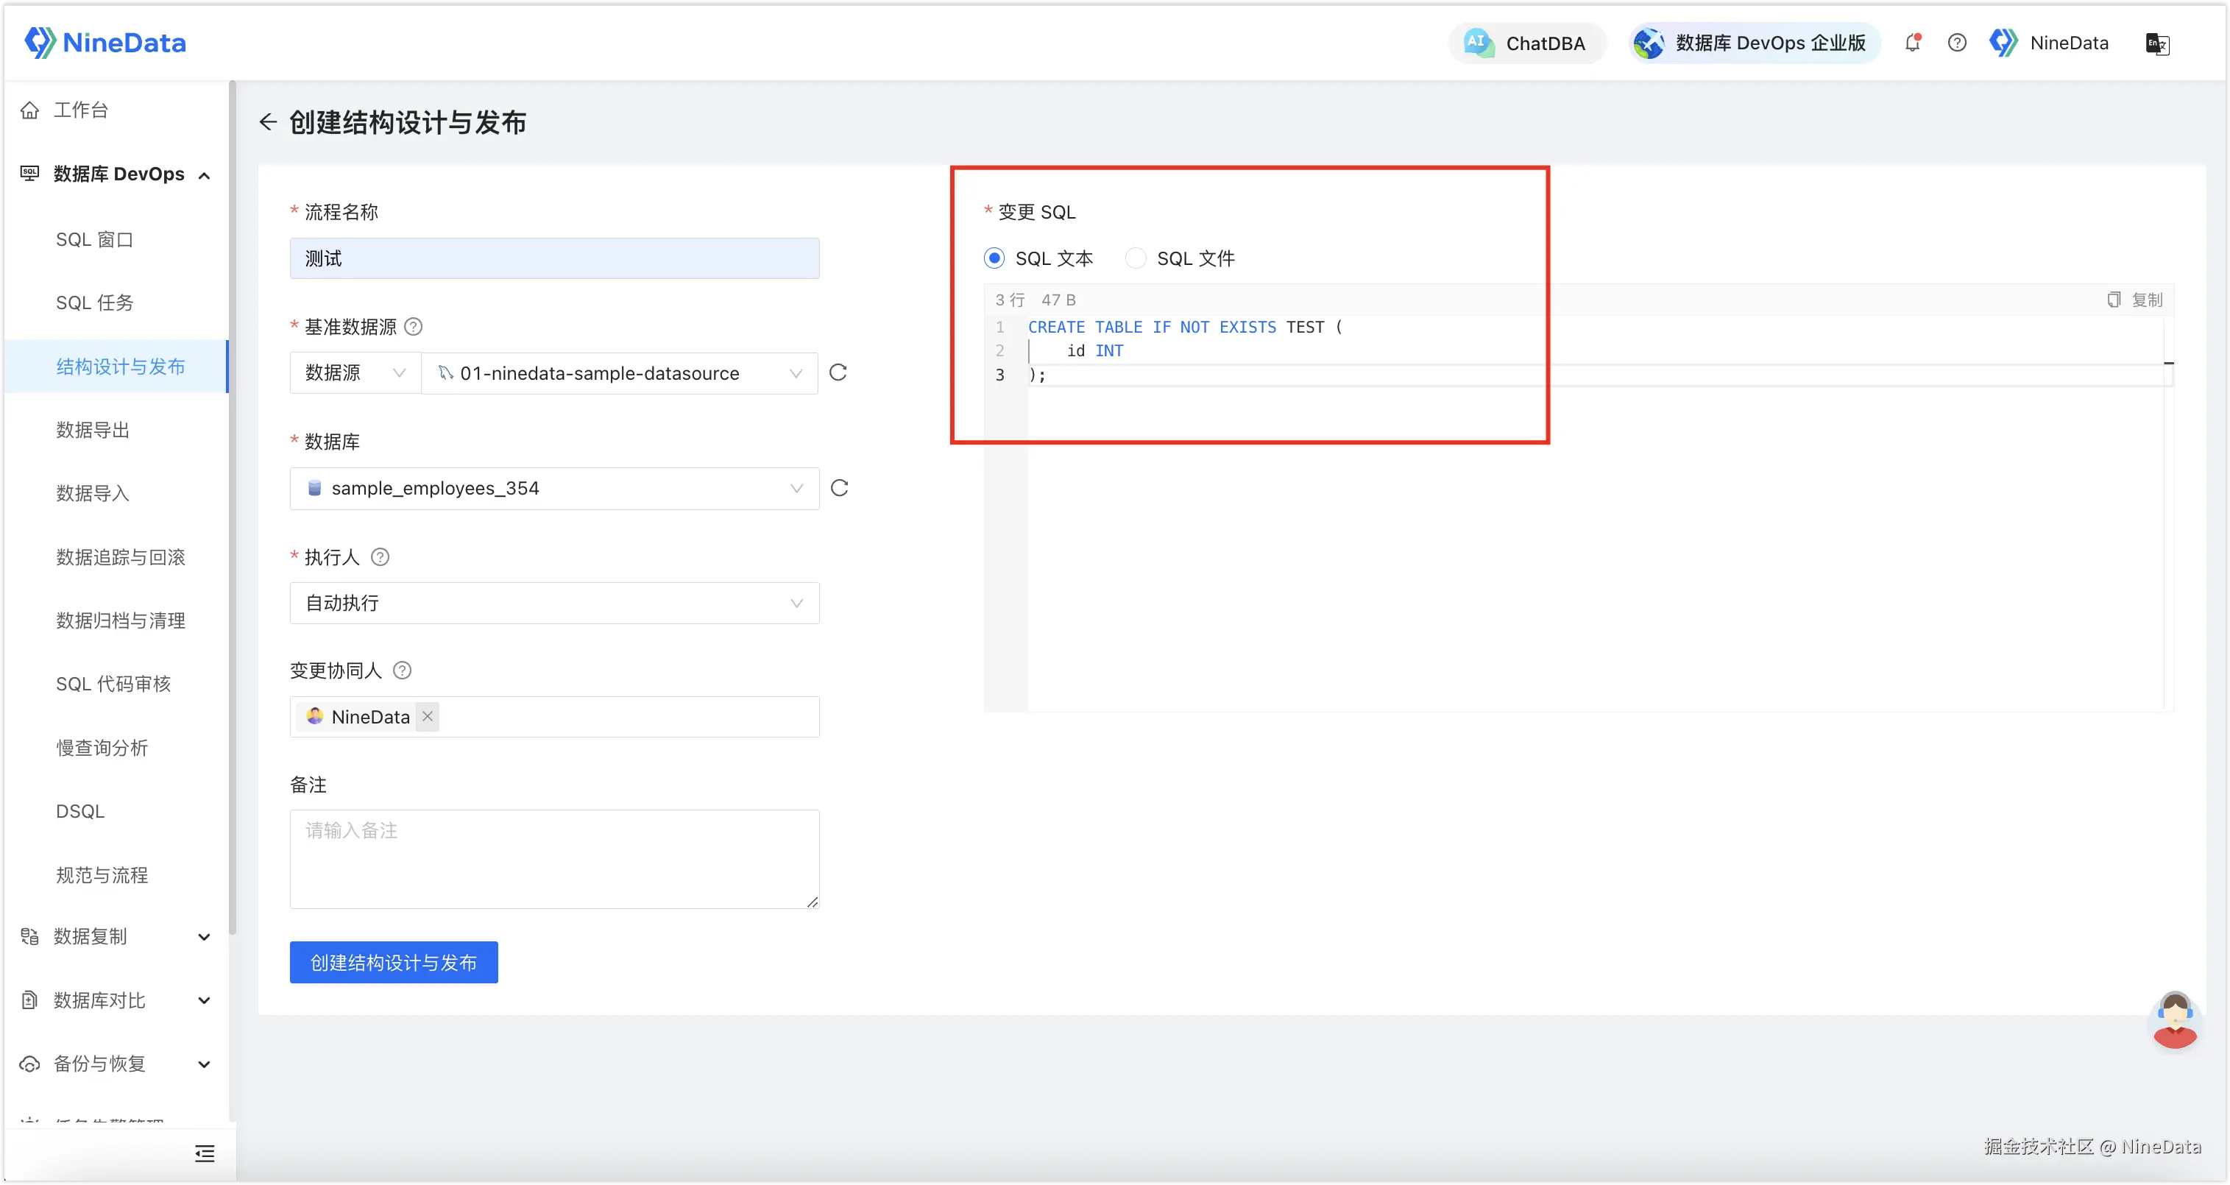This screenshot has height=1185, width=2230.
Task: Refresh the datasource list icon
Action: click(838, 372)
